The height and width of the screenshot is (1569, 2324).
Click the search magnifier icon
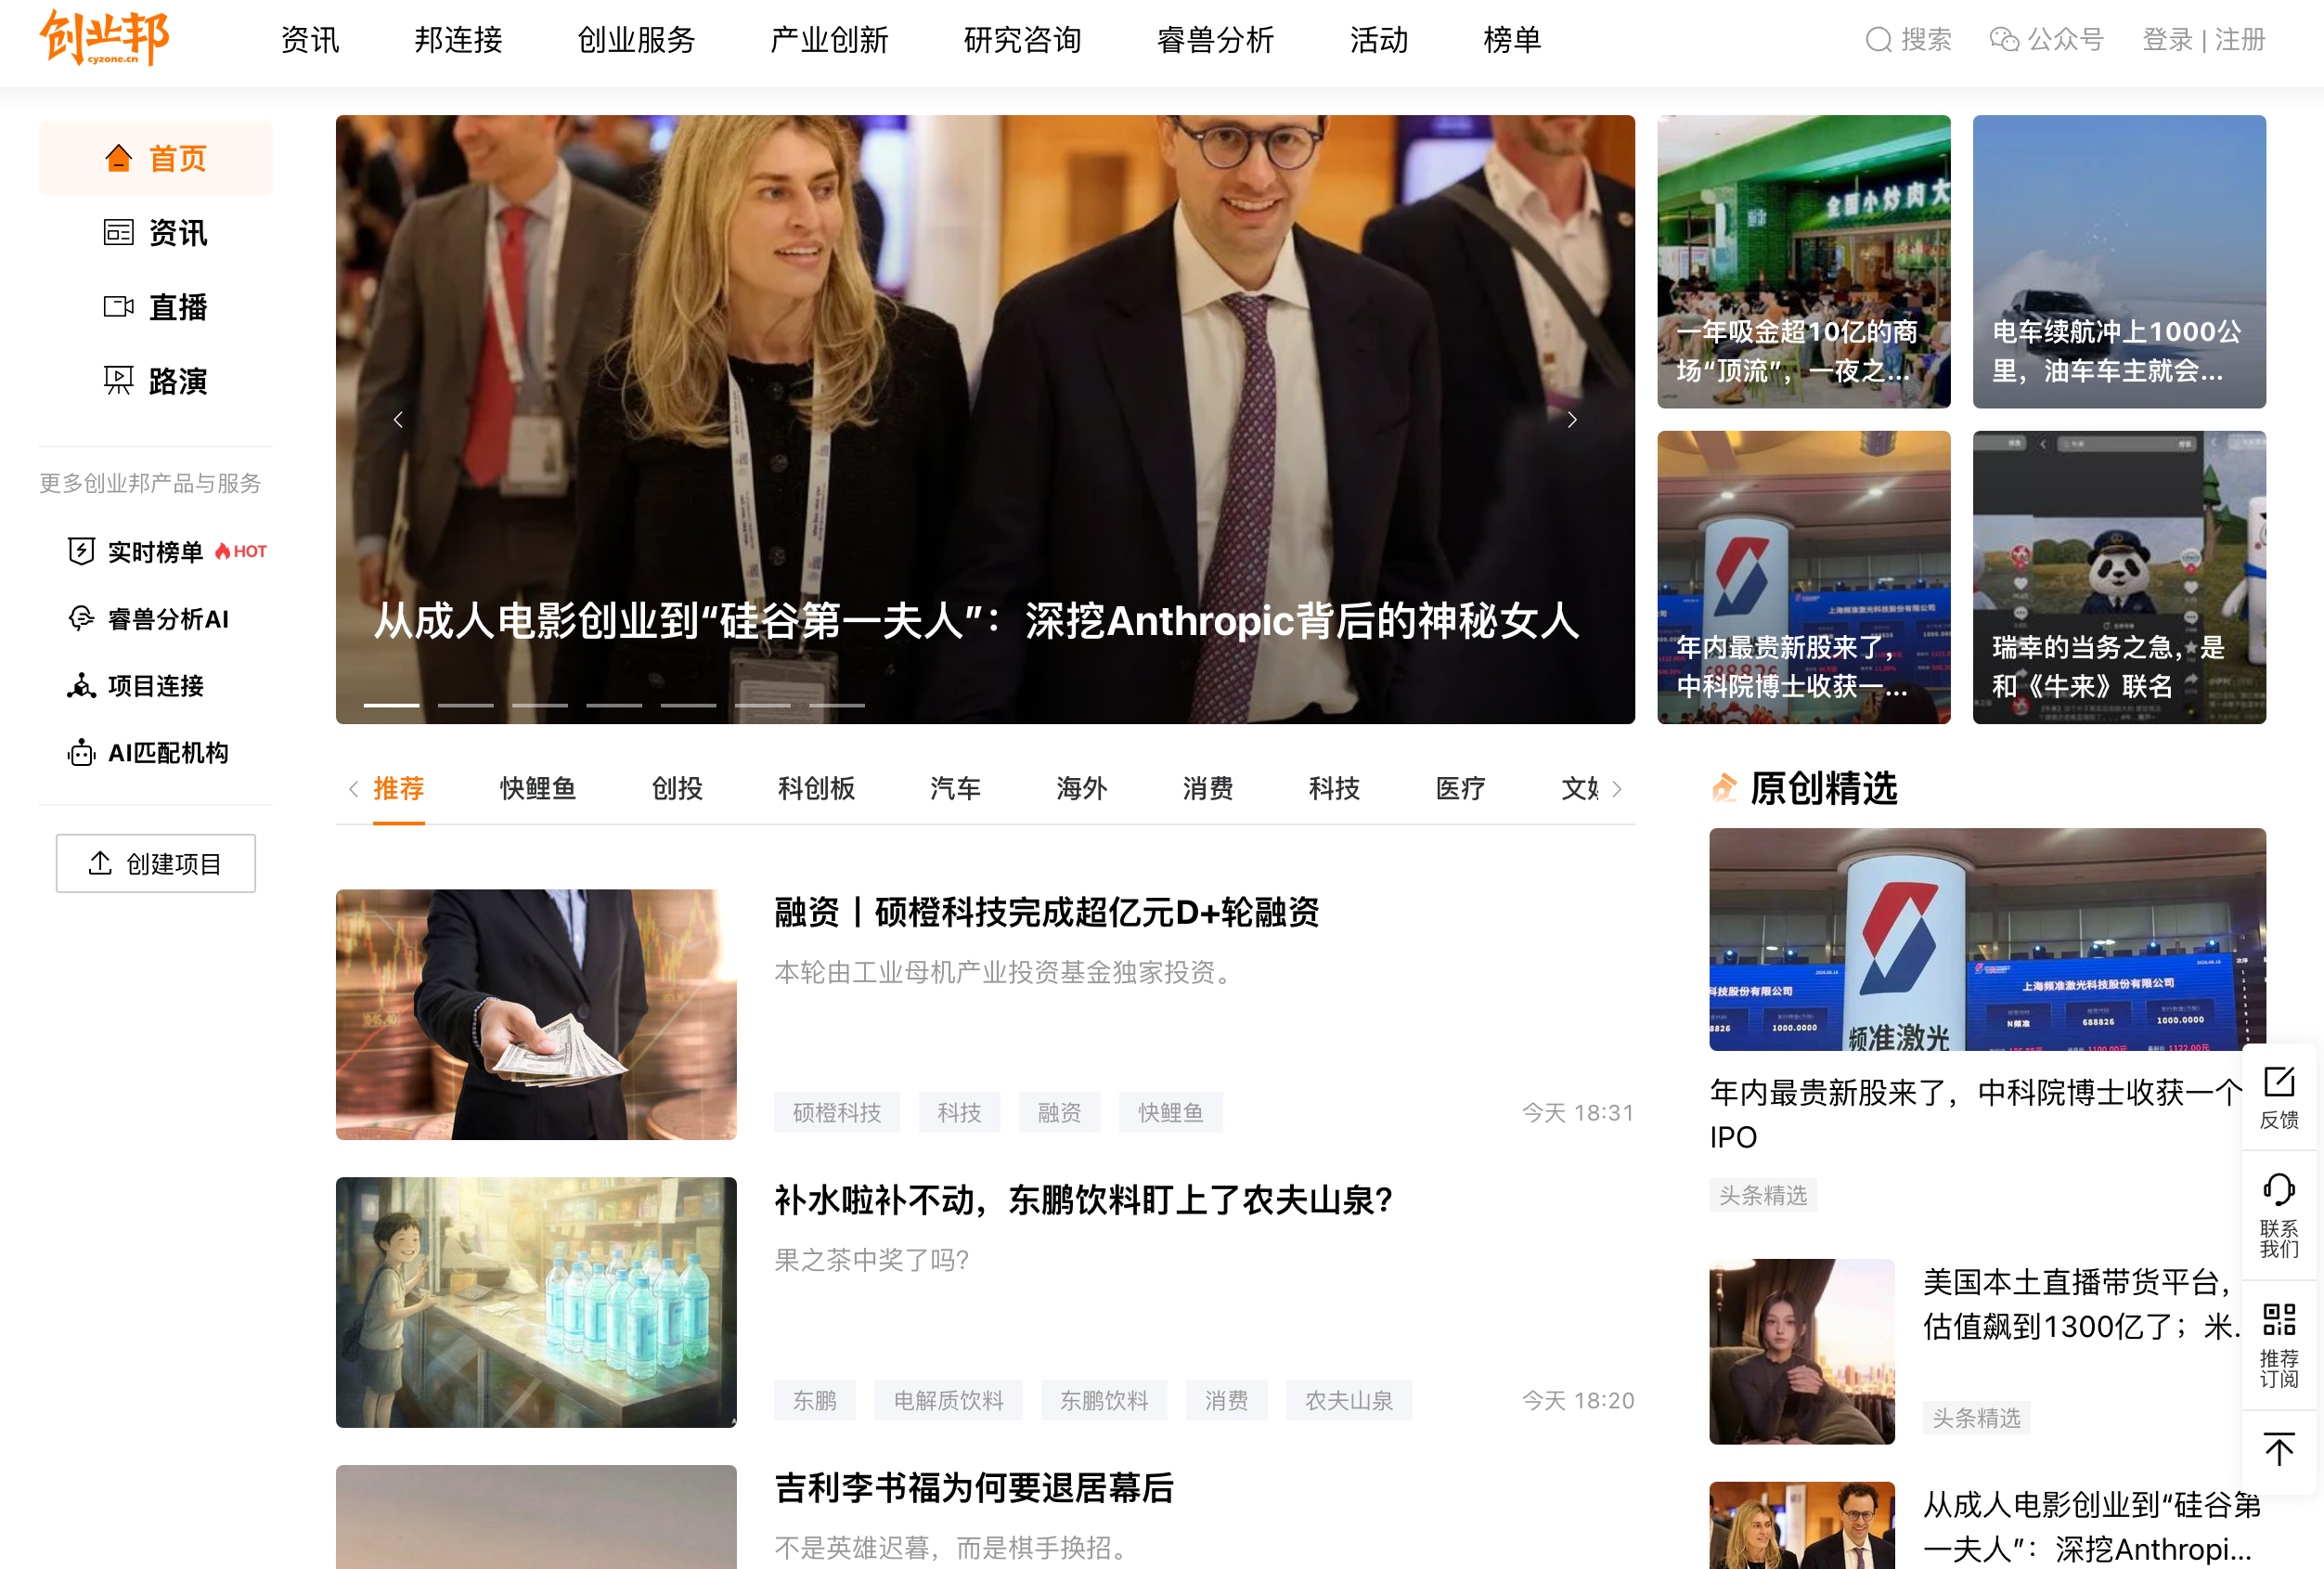click(x=1878, y=40)
